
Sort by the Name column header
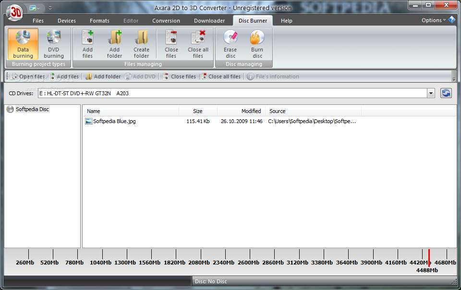coord(131,111)
